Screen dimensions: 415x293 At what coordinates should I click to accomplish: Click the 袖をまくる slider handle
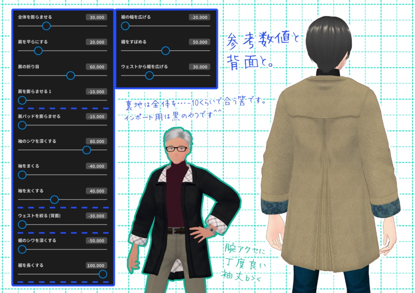coord(21,175)
